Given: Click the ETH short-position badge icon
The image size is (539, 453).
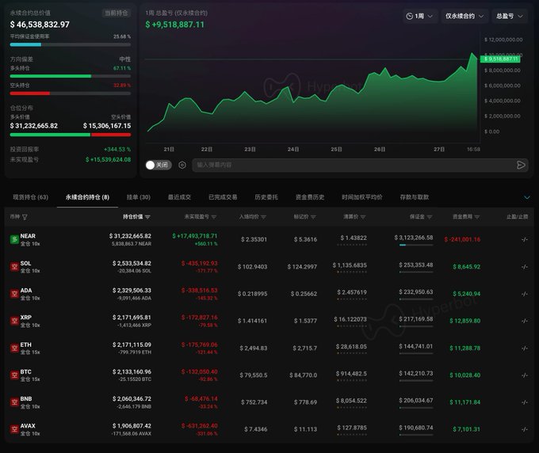Looking at the screenshot, I should (x=14, y=348).
